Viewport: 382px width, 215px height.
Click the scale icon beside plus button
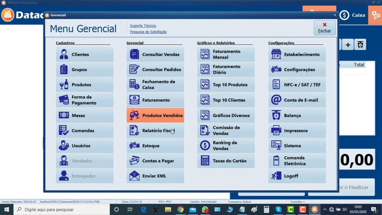pos(360,45)
